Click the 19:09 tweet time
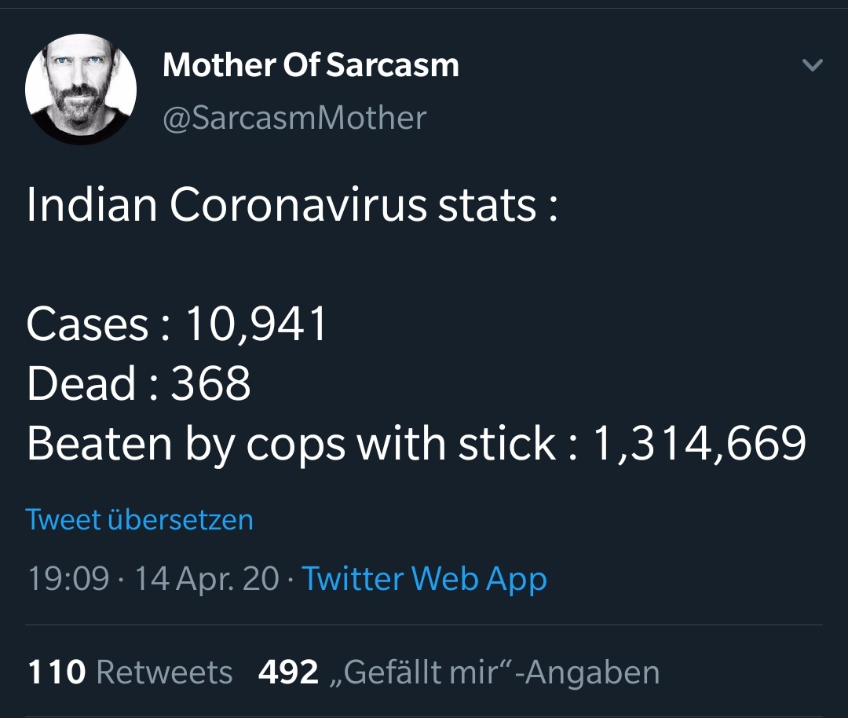 click(x=68, y=579)
